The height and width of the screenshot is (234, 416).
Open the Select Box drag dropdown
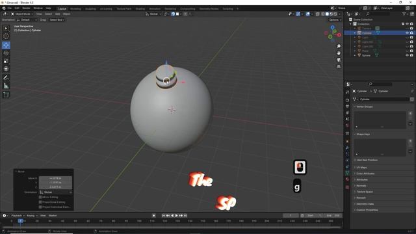[x=57, y=20]
